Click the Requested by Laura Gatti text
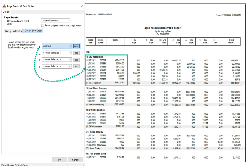 pyautogui.click(x=98, y=14)
